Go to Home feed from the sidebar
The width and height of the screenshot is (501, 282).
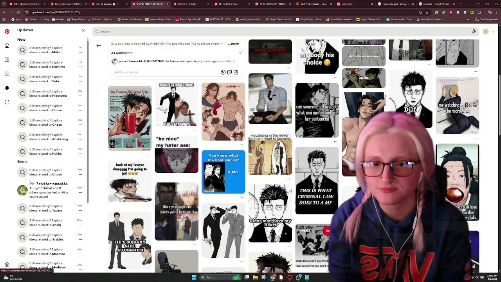(x=7, y=46)
